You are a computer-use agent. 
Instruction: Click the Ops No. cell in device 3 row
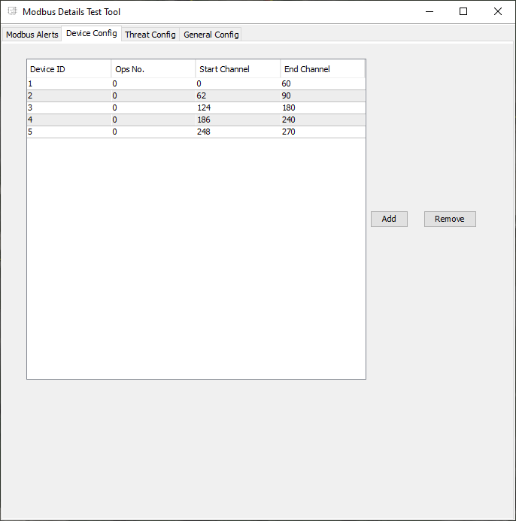pos(153,108)
